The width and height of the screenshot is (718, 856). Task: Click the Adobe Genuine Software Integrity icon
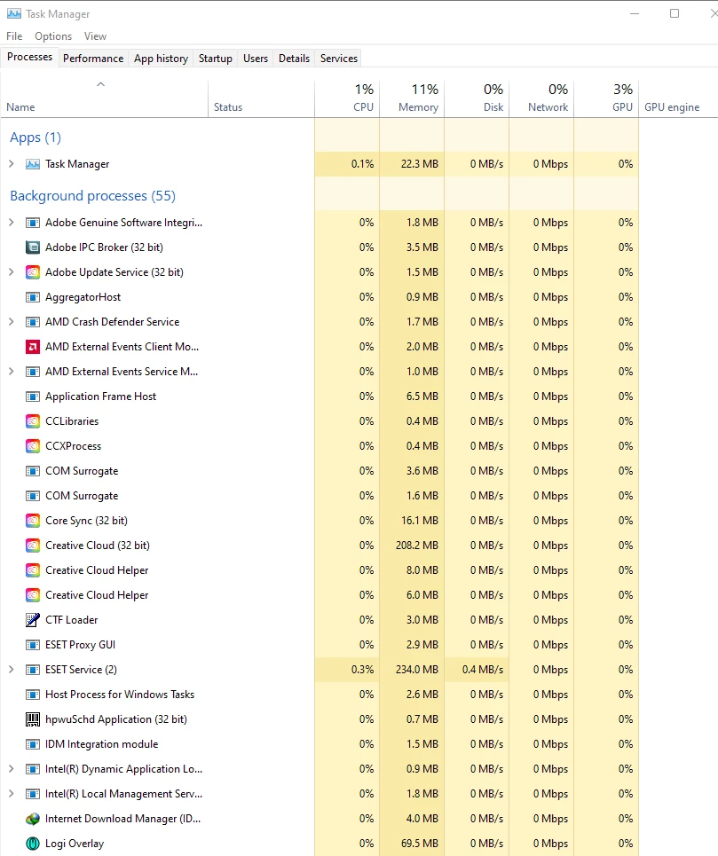[x=33, y=223]
